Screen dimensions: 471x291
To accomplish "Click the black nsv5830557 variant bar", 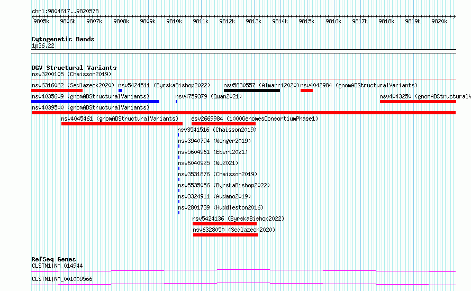I will [x=252, y=90].
